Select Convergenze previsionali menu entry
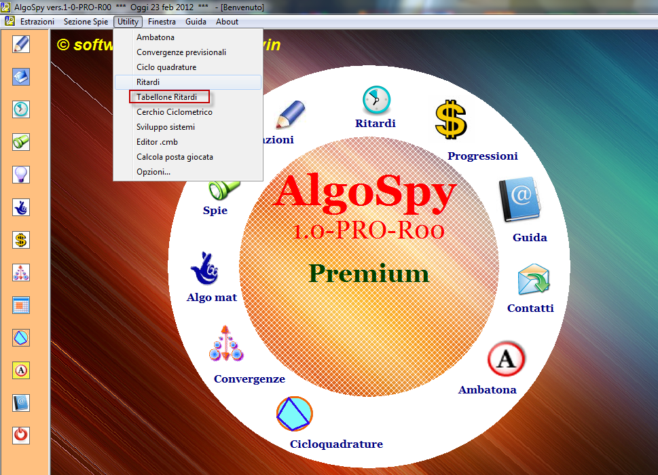The image size is (658, 475). coord(188,52)
